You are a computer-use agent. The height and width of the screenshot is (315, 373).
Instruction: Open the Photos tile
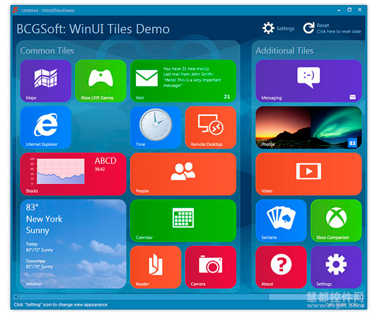click(309, 128)
